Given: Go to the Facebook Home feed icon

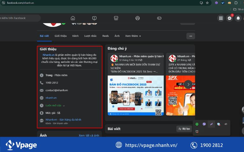Looking at the screenshot, I should click(x=73, y=18).
